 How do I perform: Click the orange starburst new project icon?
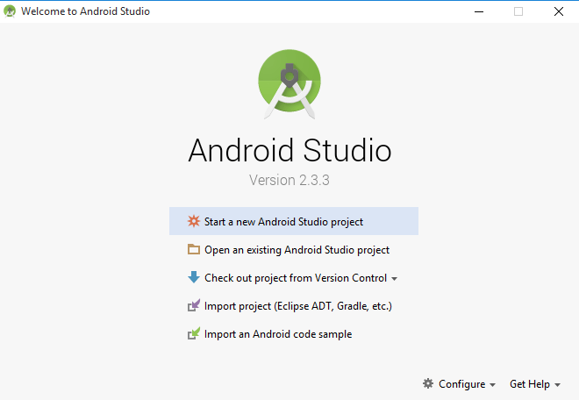194,221
